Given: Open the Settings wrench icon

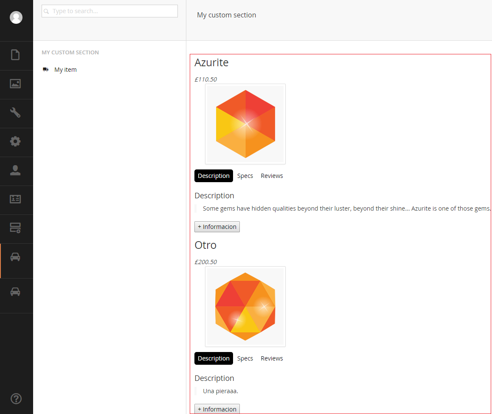Looking at the screenshot, I should tap(15, 113).
